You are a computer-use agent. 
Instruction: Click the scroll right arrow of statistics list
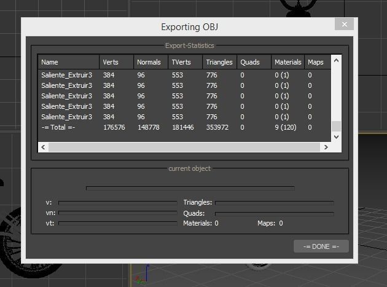point(326,147)
